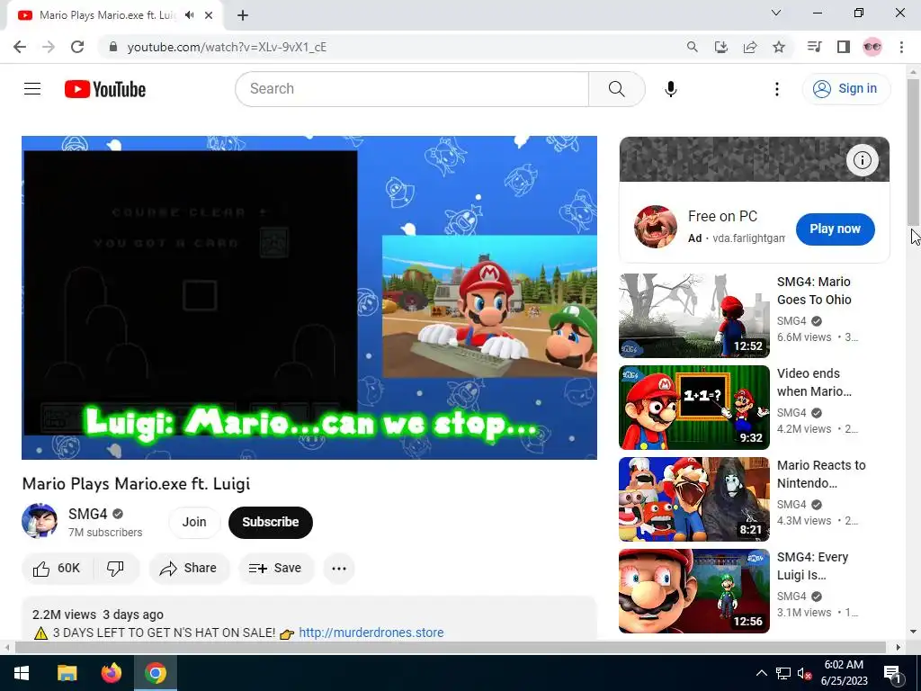Click the video player to pause
This screenshot has width=921, height=691.
[309, 297]
